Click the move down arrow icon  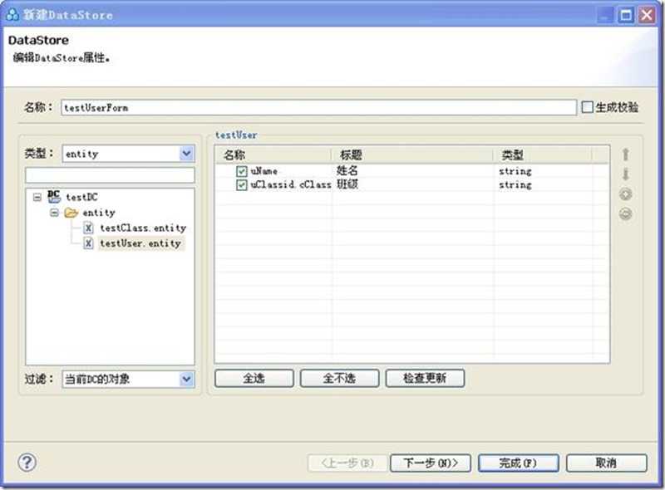pos(625,174)
